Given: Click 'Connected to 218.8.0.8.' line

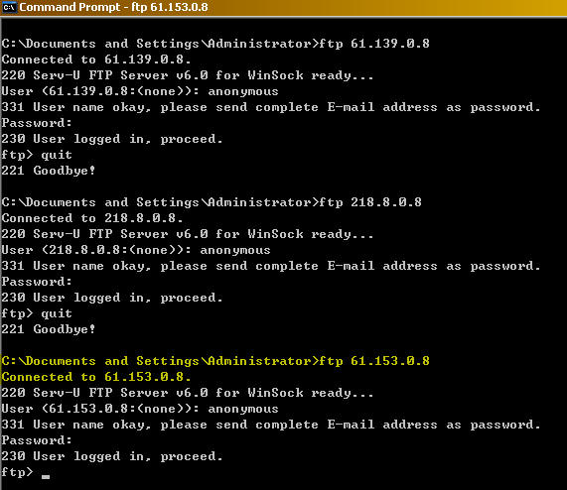Looking at the screenshot, I should point(92,218).
